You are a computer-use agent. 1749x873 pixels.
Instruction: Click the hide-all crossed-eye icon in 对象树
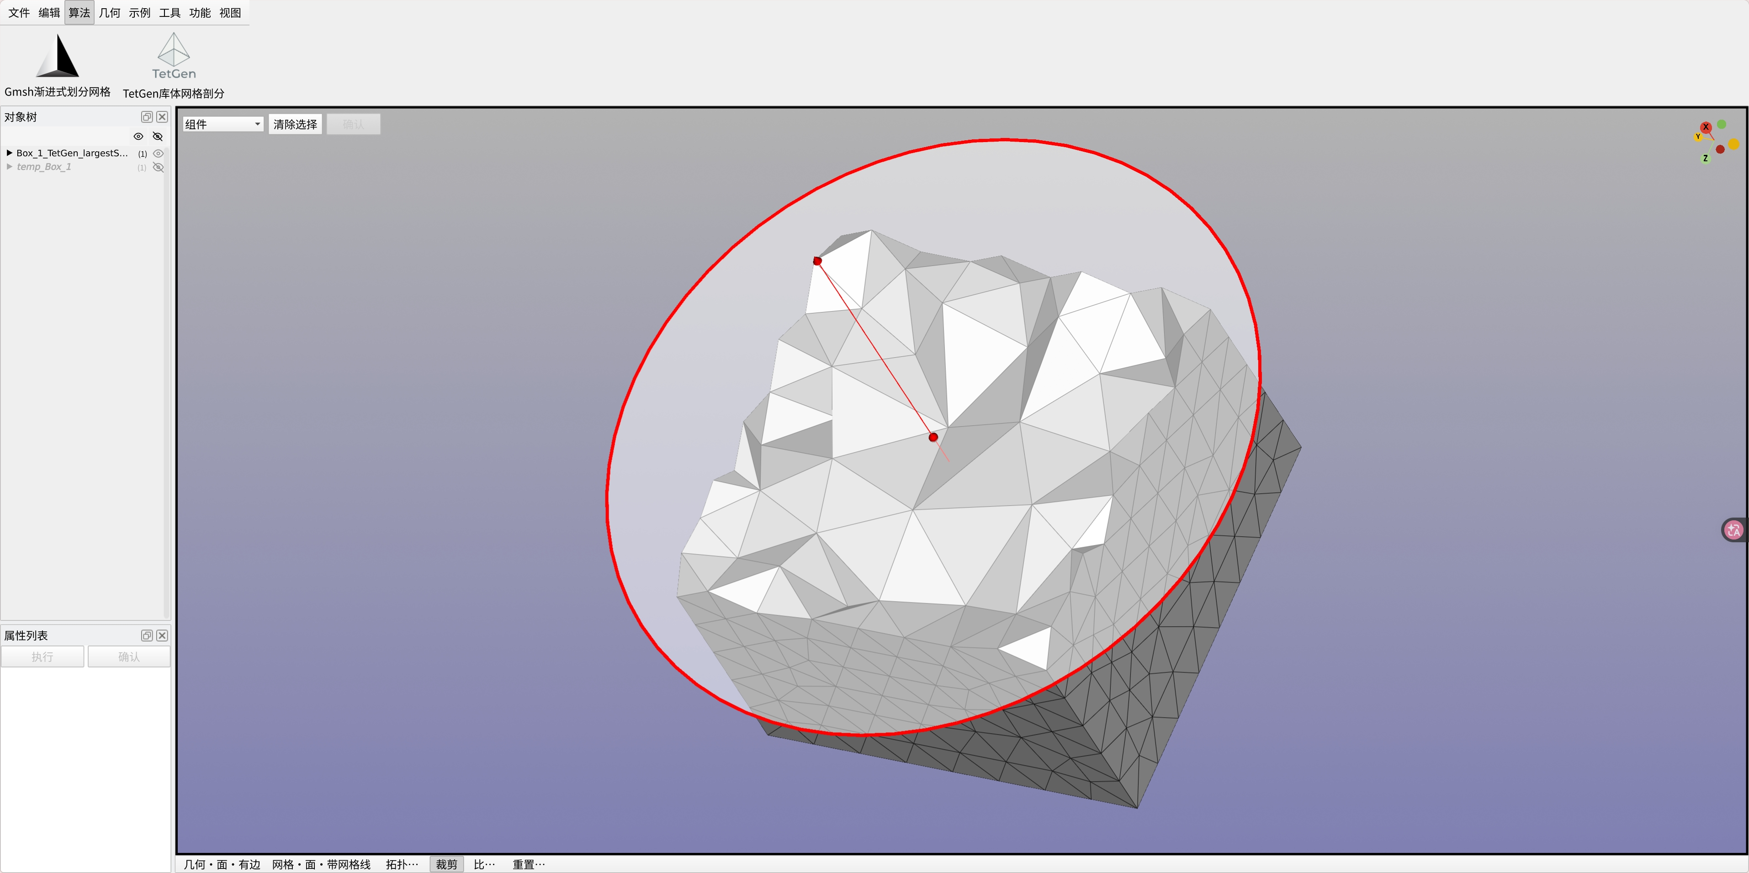pos(158,137)
